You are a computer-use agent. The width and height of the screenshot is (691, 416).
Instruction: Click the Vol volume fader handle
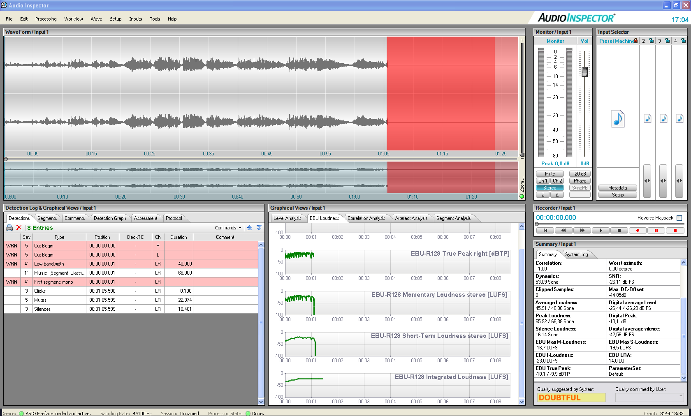[x=584, y=72]
